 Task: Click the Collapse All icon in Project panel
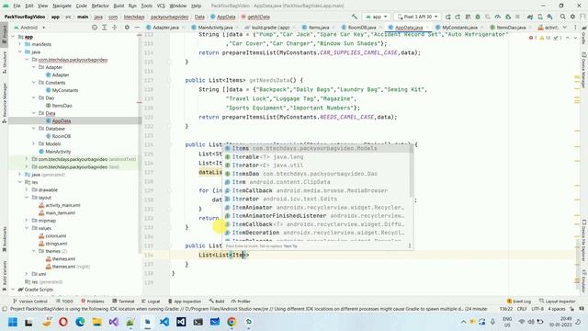[114, 28]
